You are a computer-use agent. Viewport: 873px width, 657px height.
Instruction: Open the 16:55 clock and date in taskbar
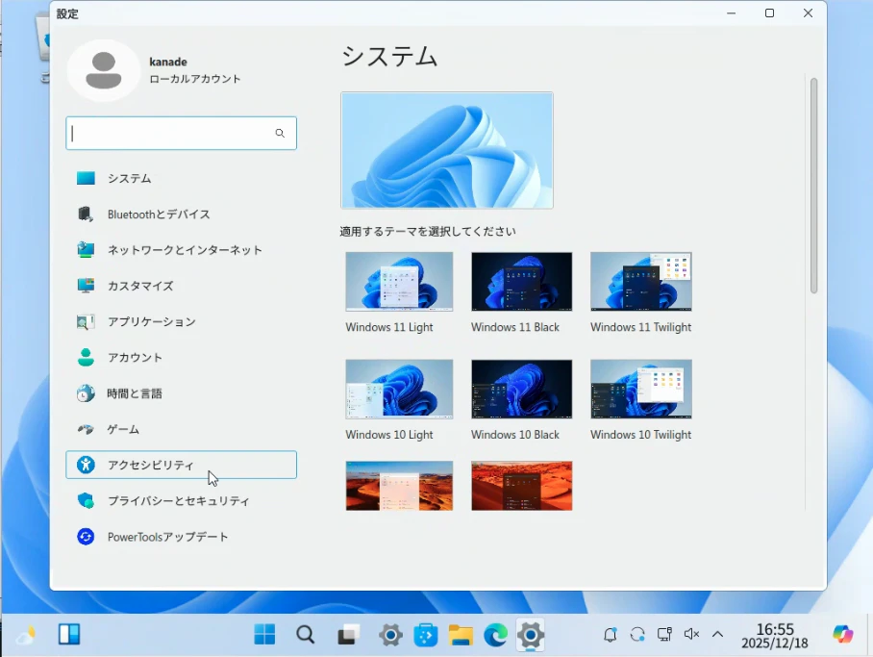pos(775,635)
